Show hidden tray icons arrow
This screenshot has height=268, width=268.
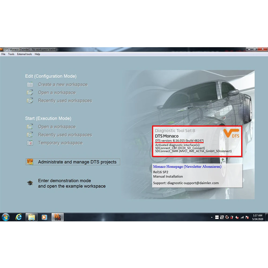pos(212,217)
